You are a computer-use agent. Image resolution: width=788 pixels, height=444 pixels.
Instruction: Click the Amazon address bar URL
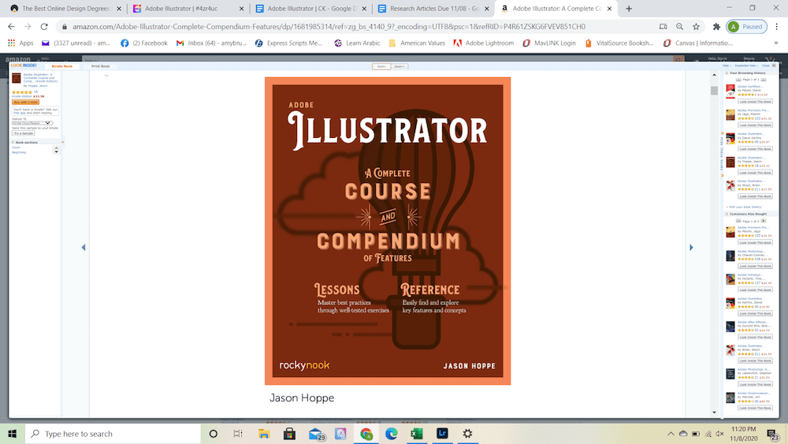coord(329,27)
